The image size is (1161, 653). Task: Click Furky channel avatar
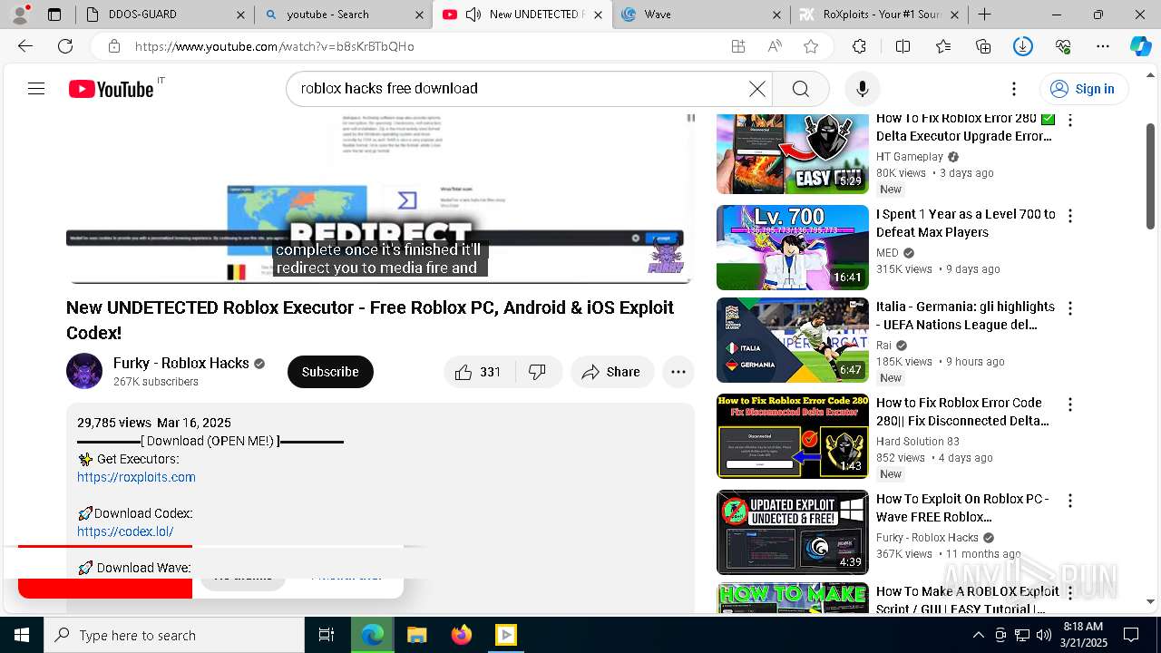[84, 371]
